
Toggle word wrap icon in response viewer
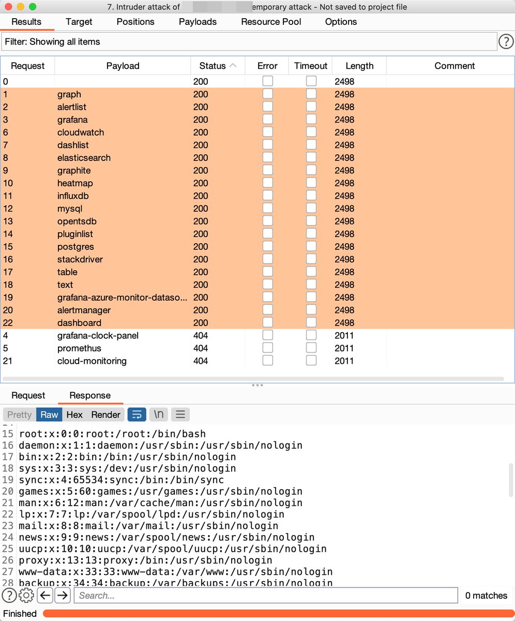pyautogui.click(x=137, y=415)
